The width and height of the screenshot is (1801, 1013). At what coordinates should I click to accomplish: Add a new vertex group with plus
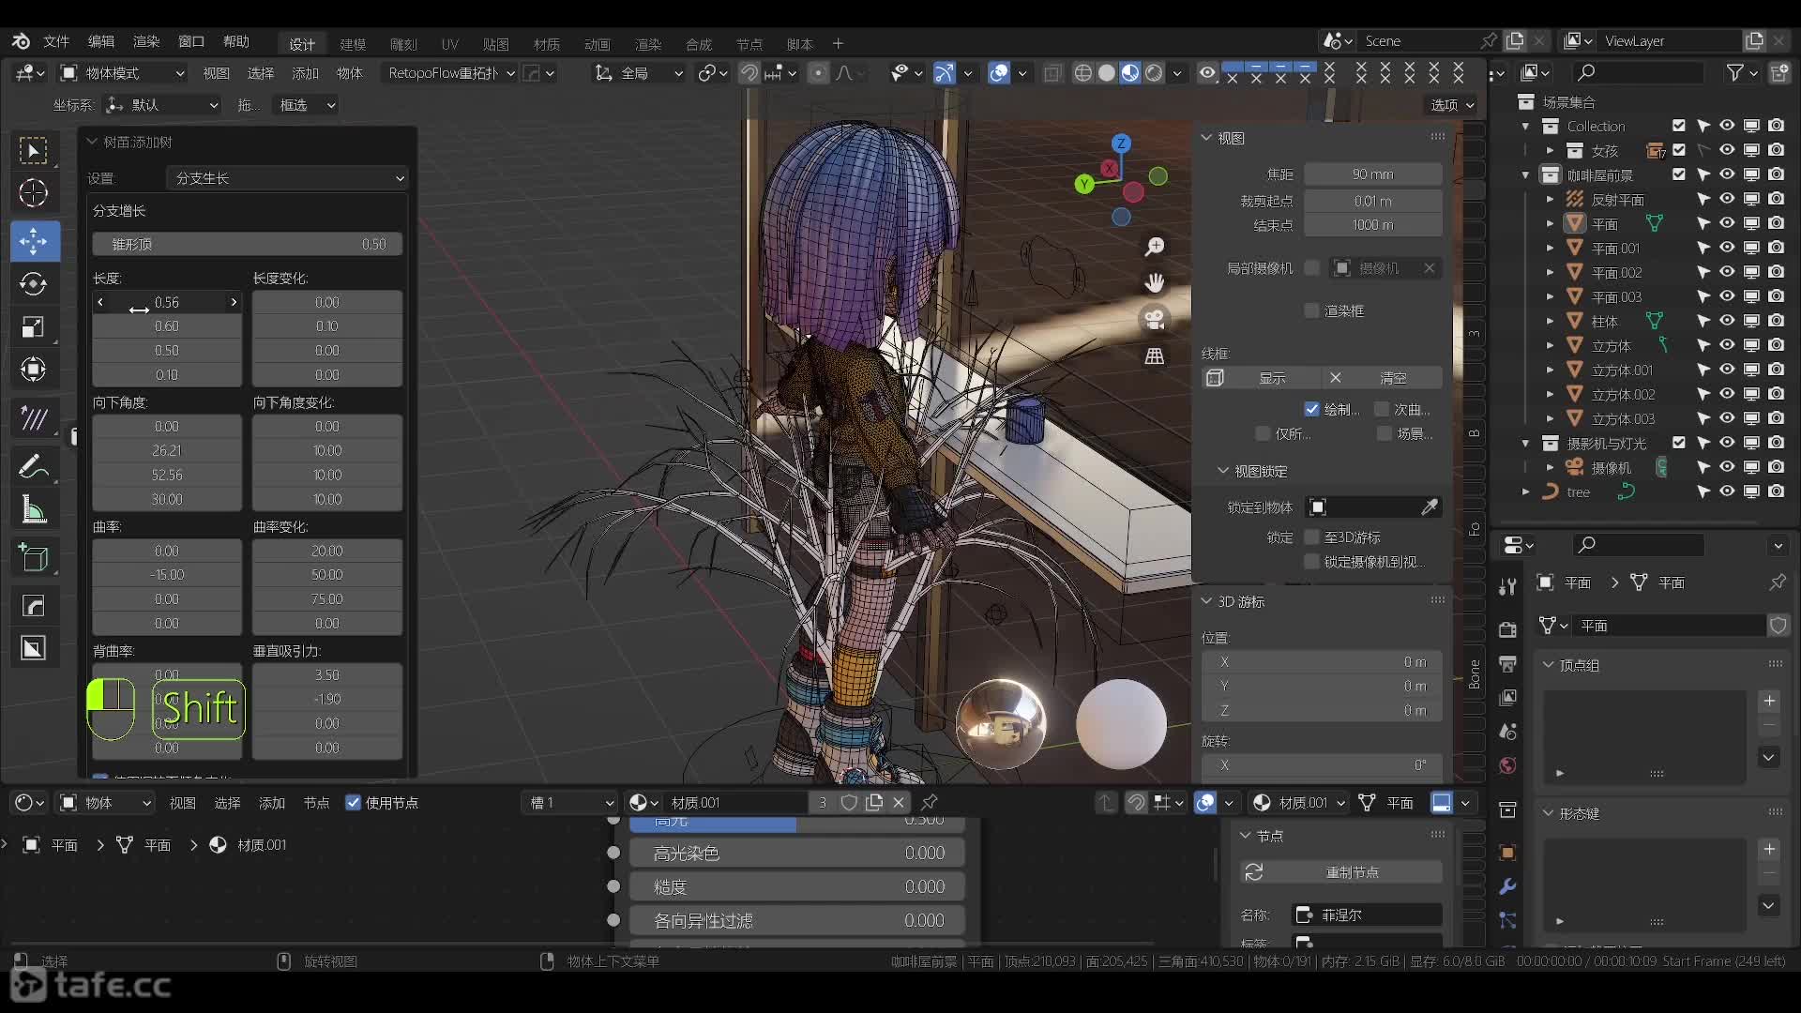coord(1769,701)
